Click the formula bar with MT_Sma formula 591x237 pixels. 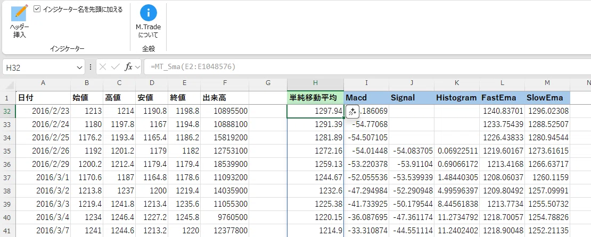pos(367,67)
